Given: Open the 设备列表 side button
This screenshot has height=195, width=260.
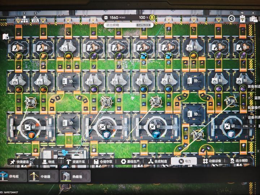Looking at the screenshot, I should 251,117.
